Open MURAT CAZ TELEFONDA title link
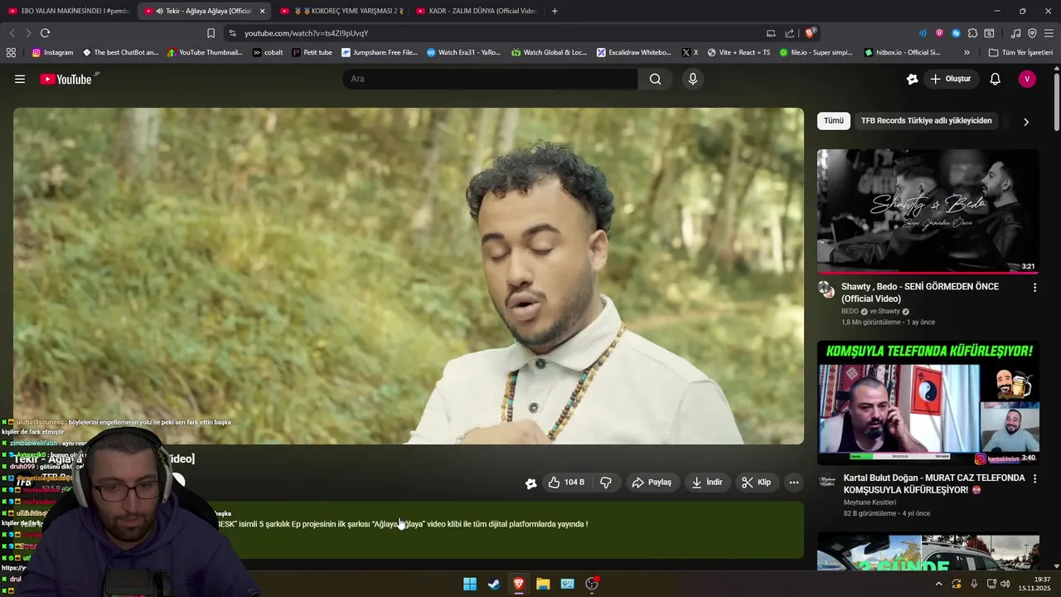 click(934, 484)
